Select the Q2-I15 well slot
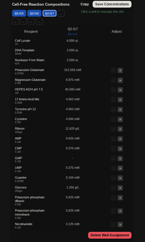The image size is (145, 242). click(19, 13)
